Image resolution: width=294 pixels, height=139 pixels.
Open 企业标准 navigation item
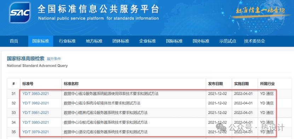[148, 41]
